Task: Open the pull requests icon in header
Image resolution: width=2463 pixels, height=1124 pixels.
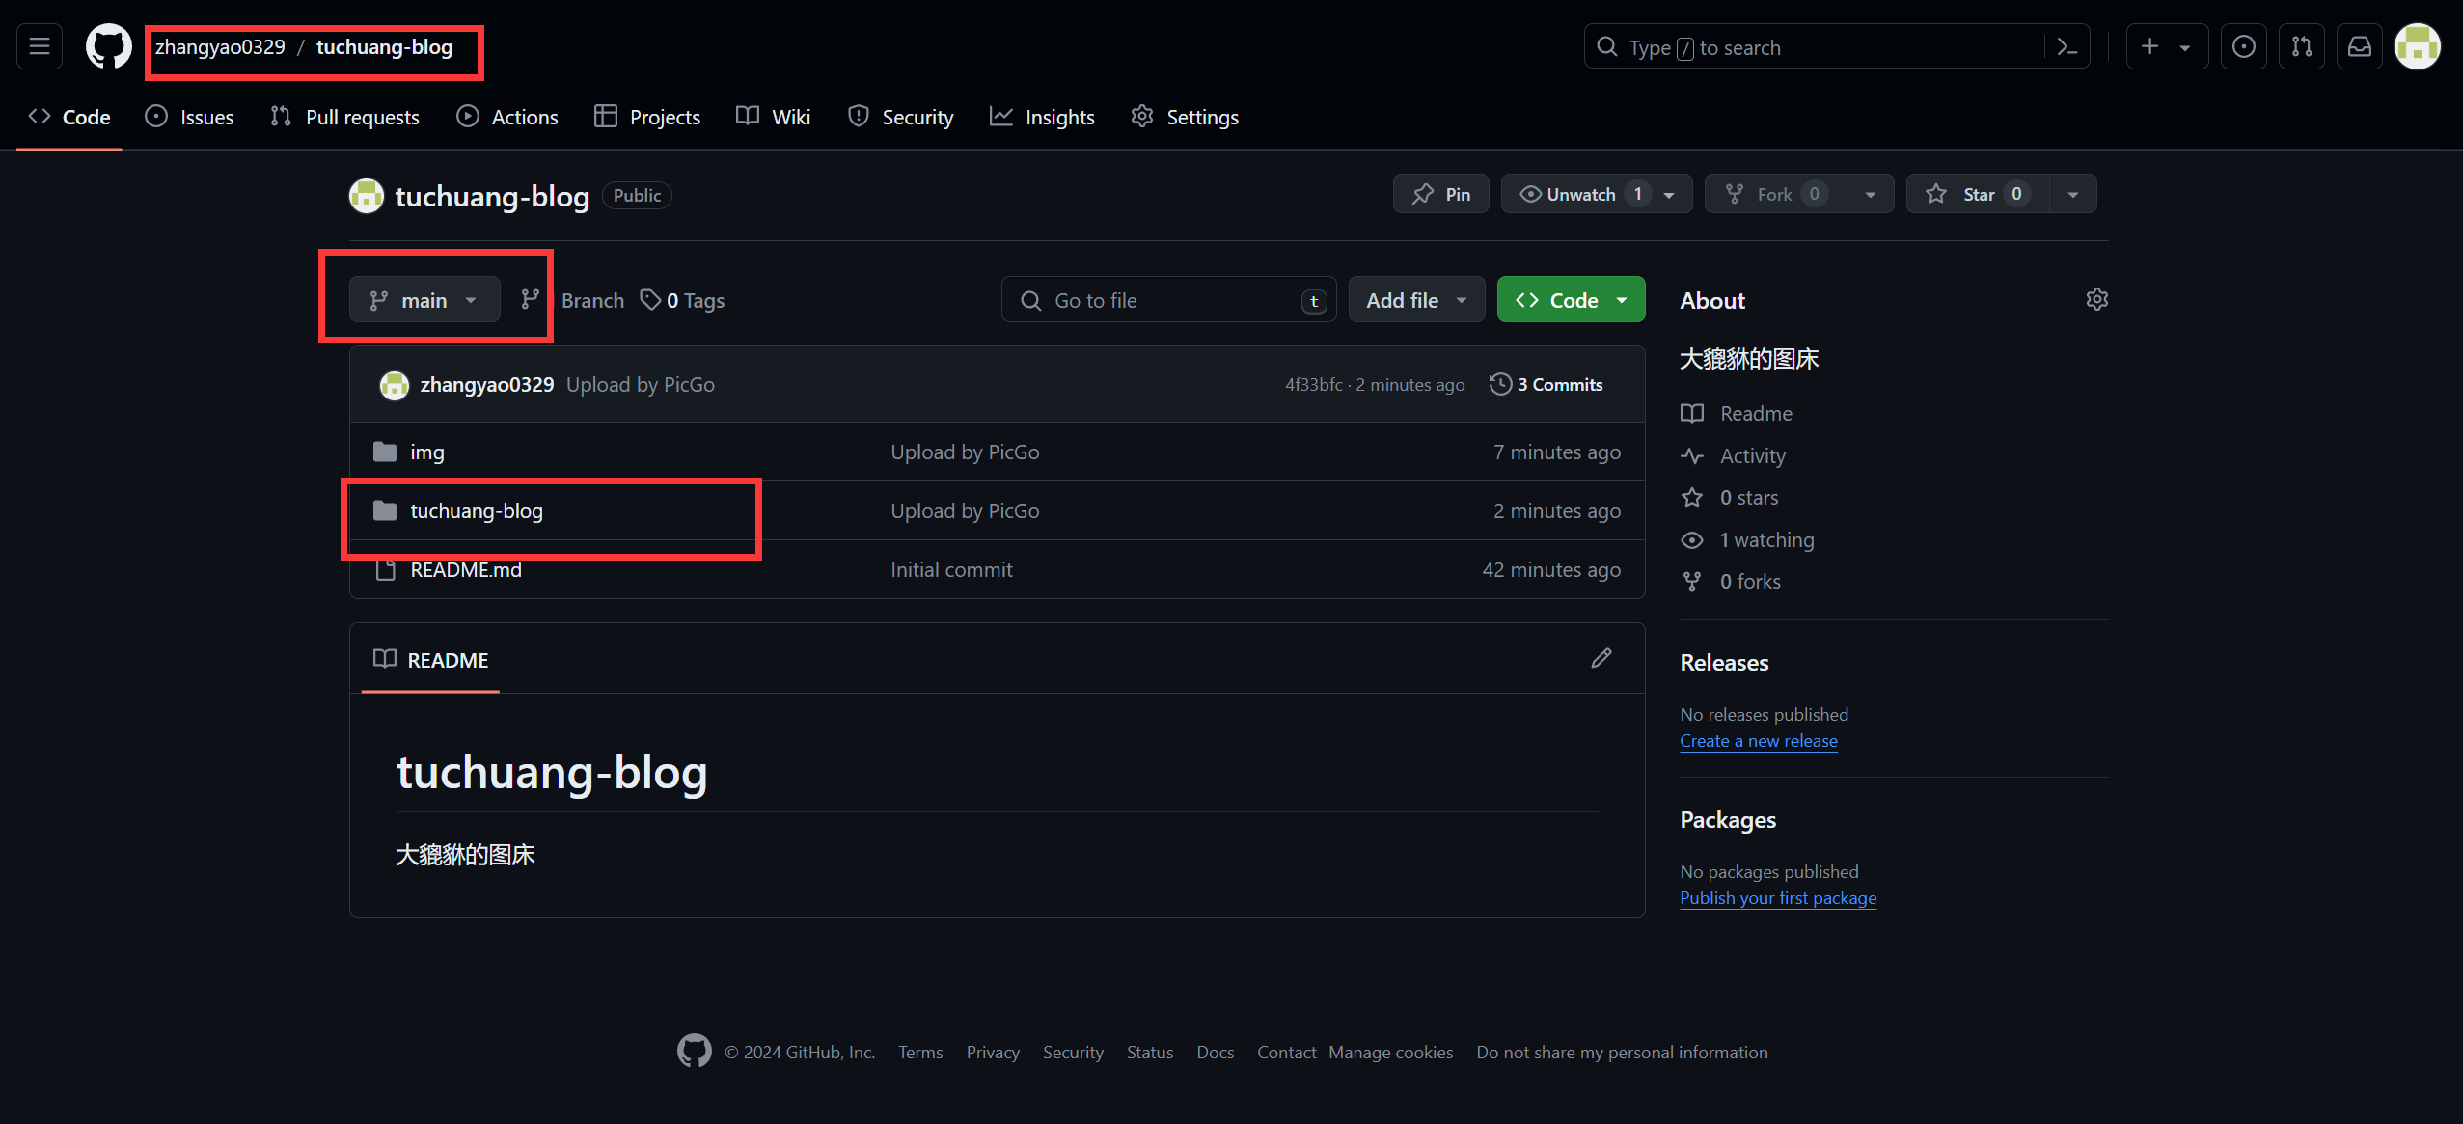Action: (x=2302, y=46)
